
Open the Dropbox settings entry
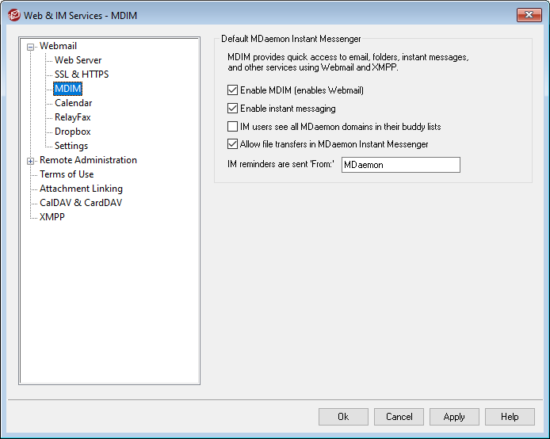click(x=72, y=132)
